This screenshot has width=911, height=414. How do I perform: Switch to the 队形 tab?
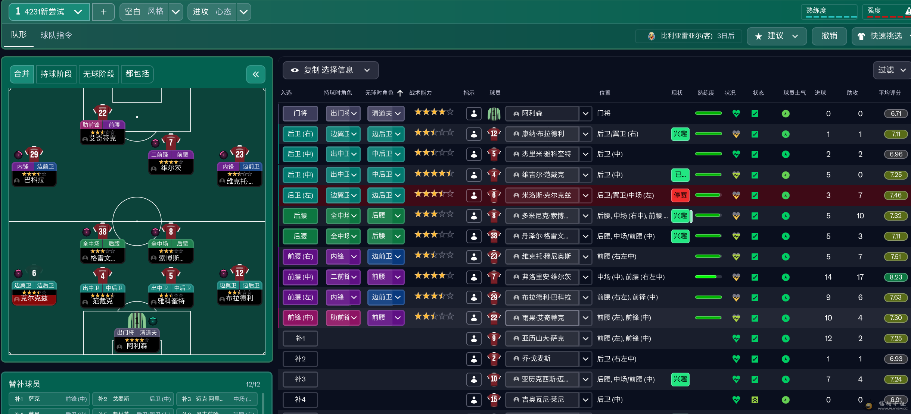click(x=19, y=35)
